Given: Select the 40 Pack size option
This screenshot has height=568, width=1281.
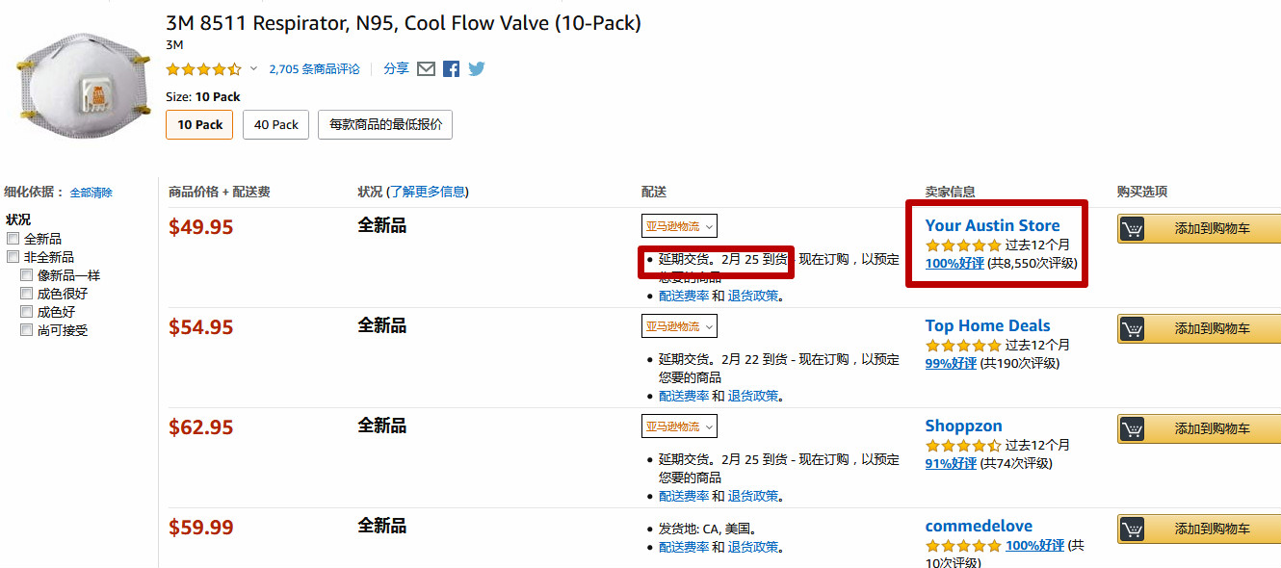Looking at the screenshot, I should pyautogui.click(x=276, y=124).
